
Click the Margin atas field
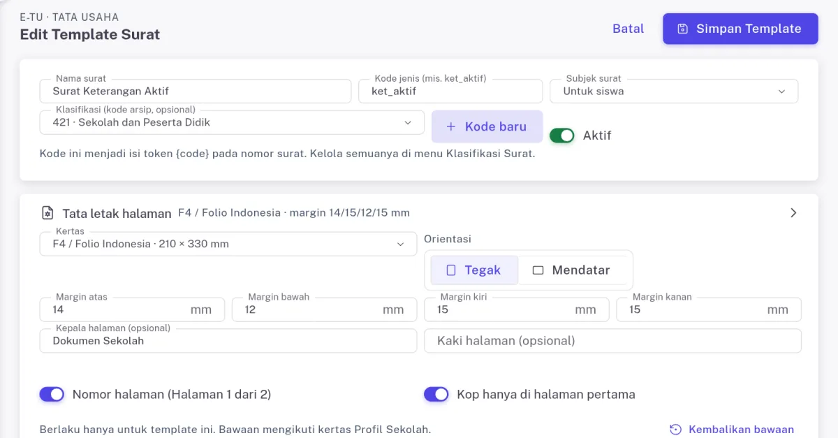[x=132, y=309]
